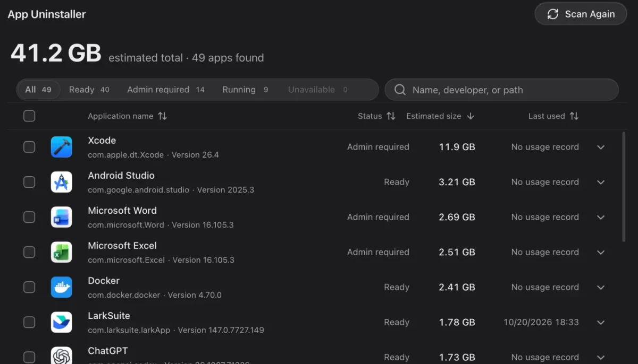The height and width of the screenshot is (364, 638).
Task: Check the Microsoft Word row checkbox
Action: [29, 217]
